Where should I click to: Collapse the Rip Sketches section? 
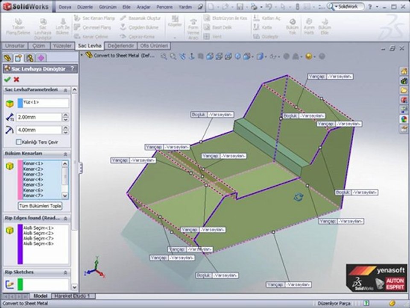65,272
